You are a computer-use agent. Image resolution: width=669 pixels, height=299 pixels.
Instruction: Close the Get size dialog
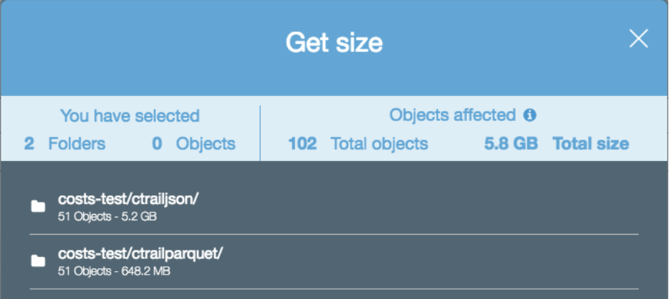pyautogui.click(x=639, y=39)
